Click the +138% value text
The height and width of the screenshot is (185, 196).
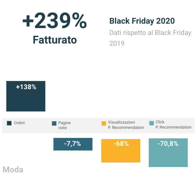[x=26, y=87]
